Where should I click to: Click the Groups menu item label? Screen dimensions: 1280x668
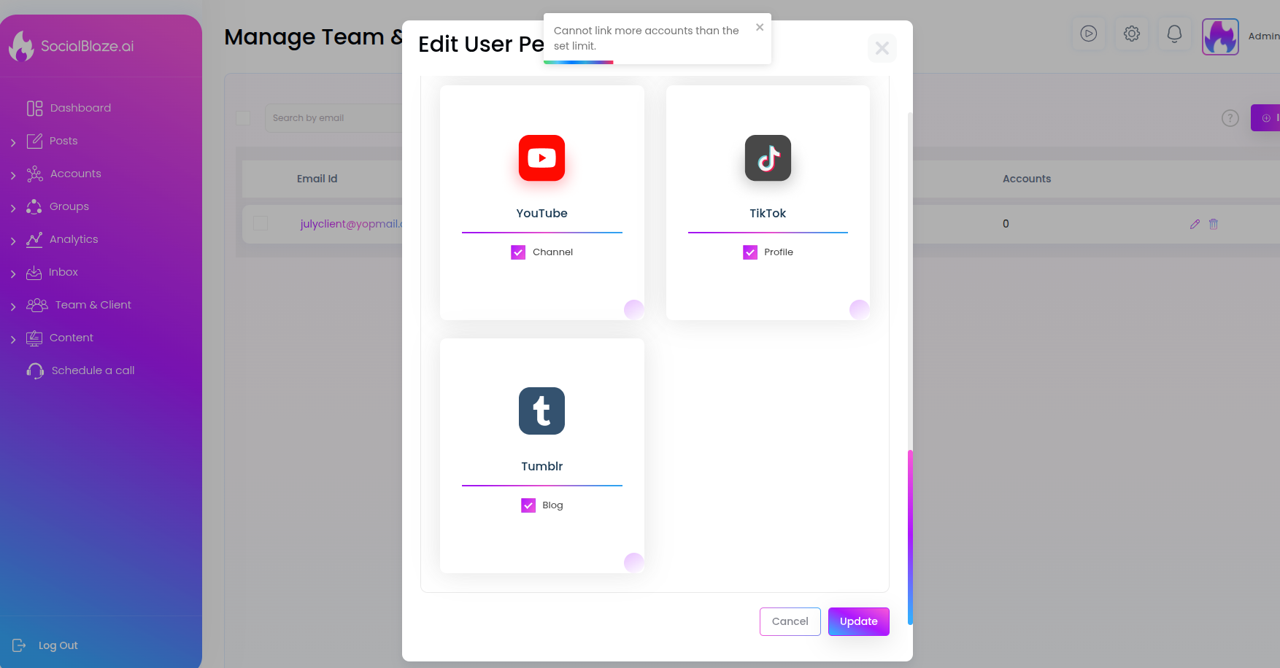69,206
